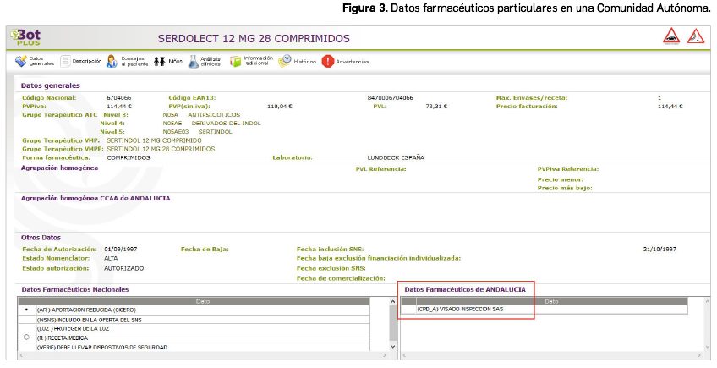Select the Consejos al paciente label
The image size is (717, 368).
[x=134, y=61]
